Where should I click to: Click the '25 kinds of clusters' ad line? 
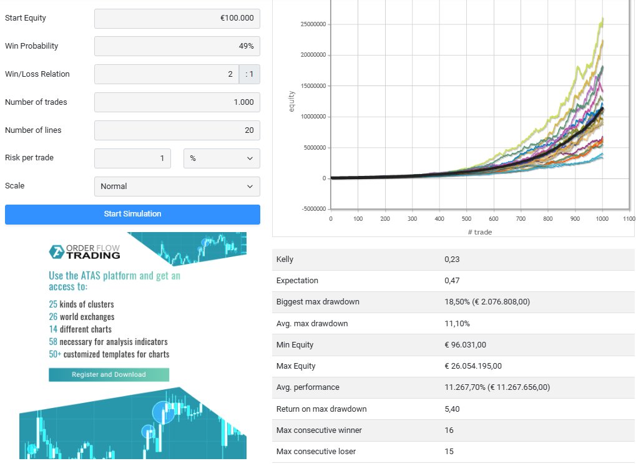pyautogui.click(x=82, y=304)
